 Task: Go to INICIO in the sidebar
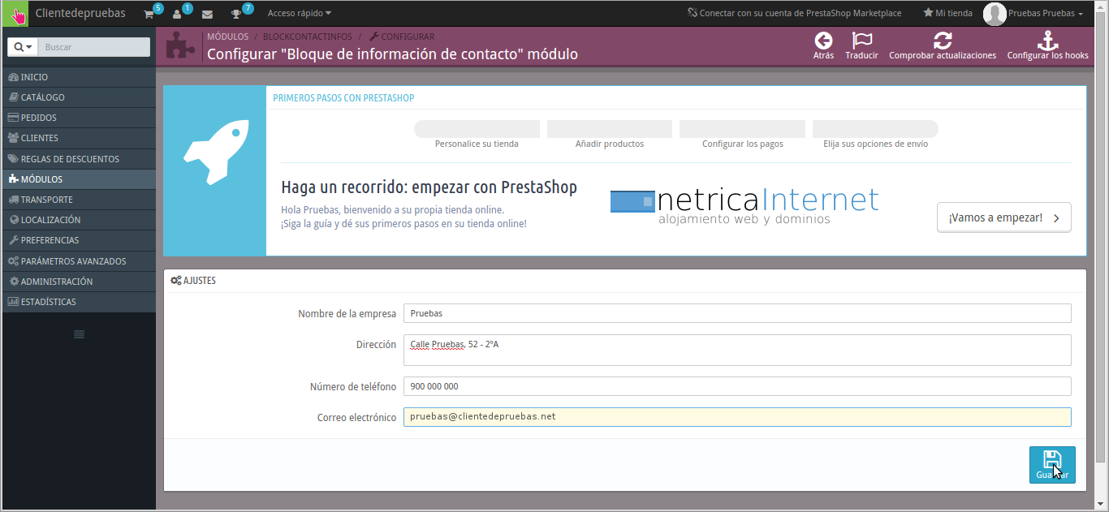tap(79, 77)
